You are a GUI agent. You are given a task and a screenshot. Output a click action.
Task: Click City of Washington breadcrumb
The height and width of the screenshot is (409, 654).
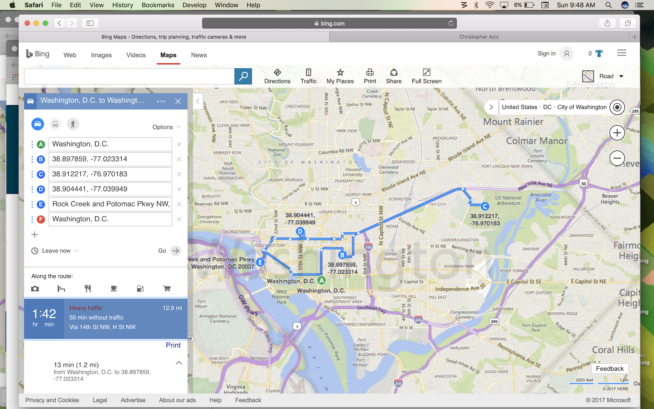point(582,107)
